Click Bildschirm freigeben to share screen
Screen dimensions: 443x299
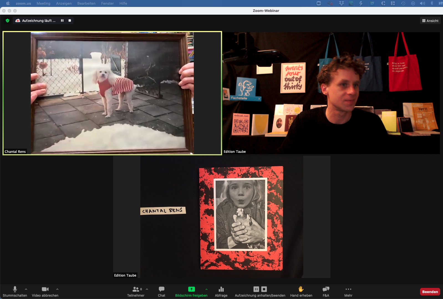[x=191, y=292]
